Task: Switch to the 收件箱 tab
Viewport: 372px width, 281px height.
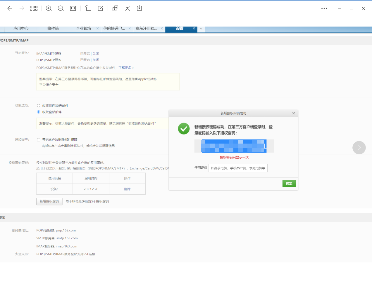Action: 53,28
